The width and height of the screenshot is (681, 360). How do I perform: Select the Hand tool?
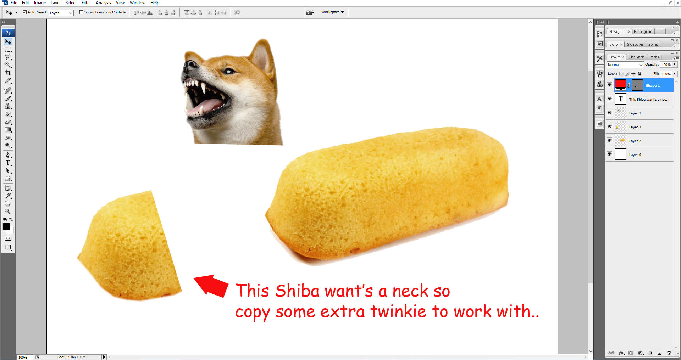[x=8, y=203]
